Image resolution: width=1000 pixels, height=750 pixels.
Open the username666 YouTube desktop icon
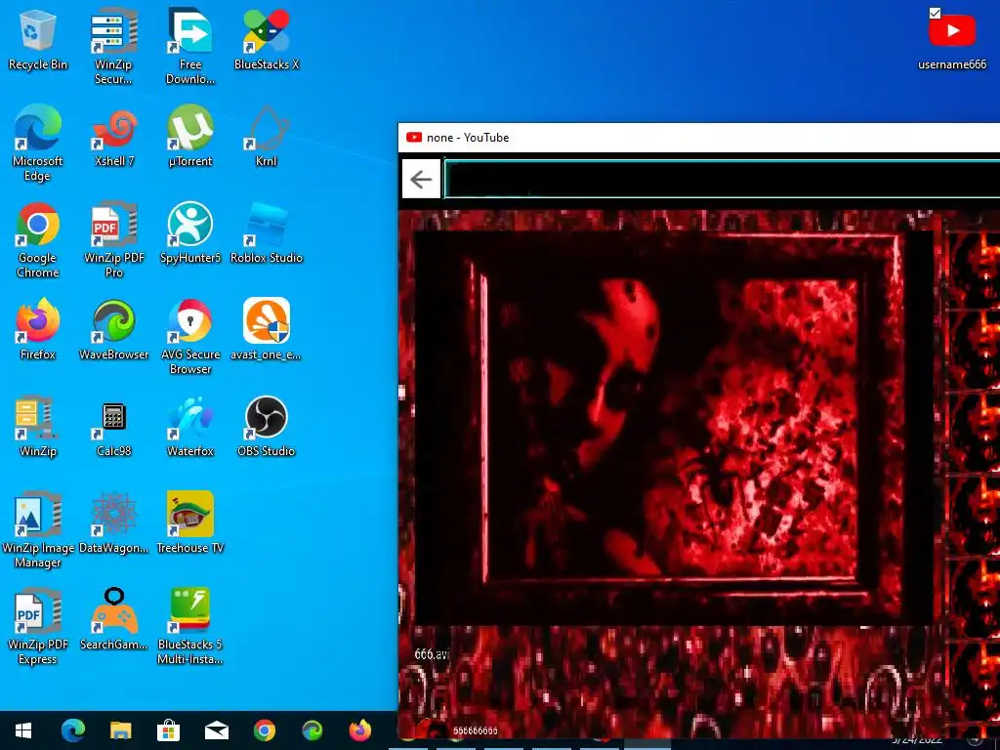(x=952, y=39)
